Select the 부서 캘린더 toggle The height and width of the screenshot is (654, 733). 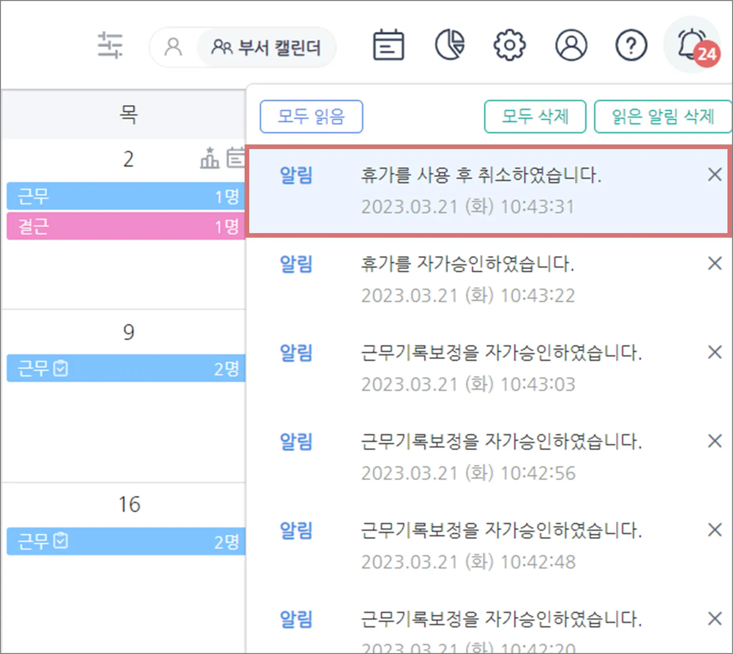click(266, 47)
